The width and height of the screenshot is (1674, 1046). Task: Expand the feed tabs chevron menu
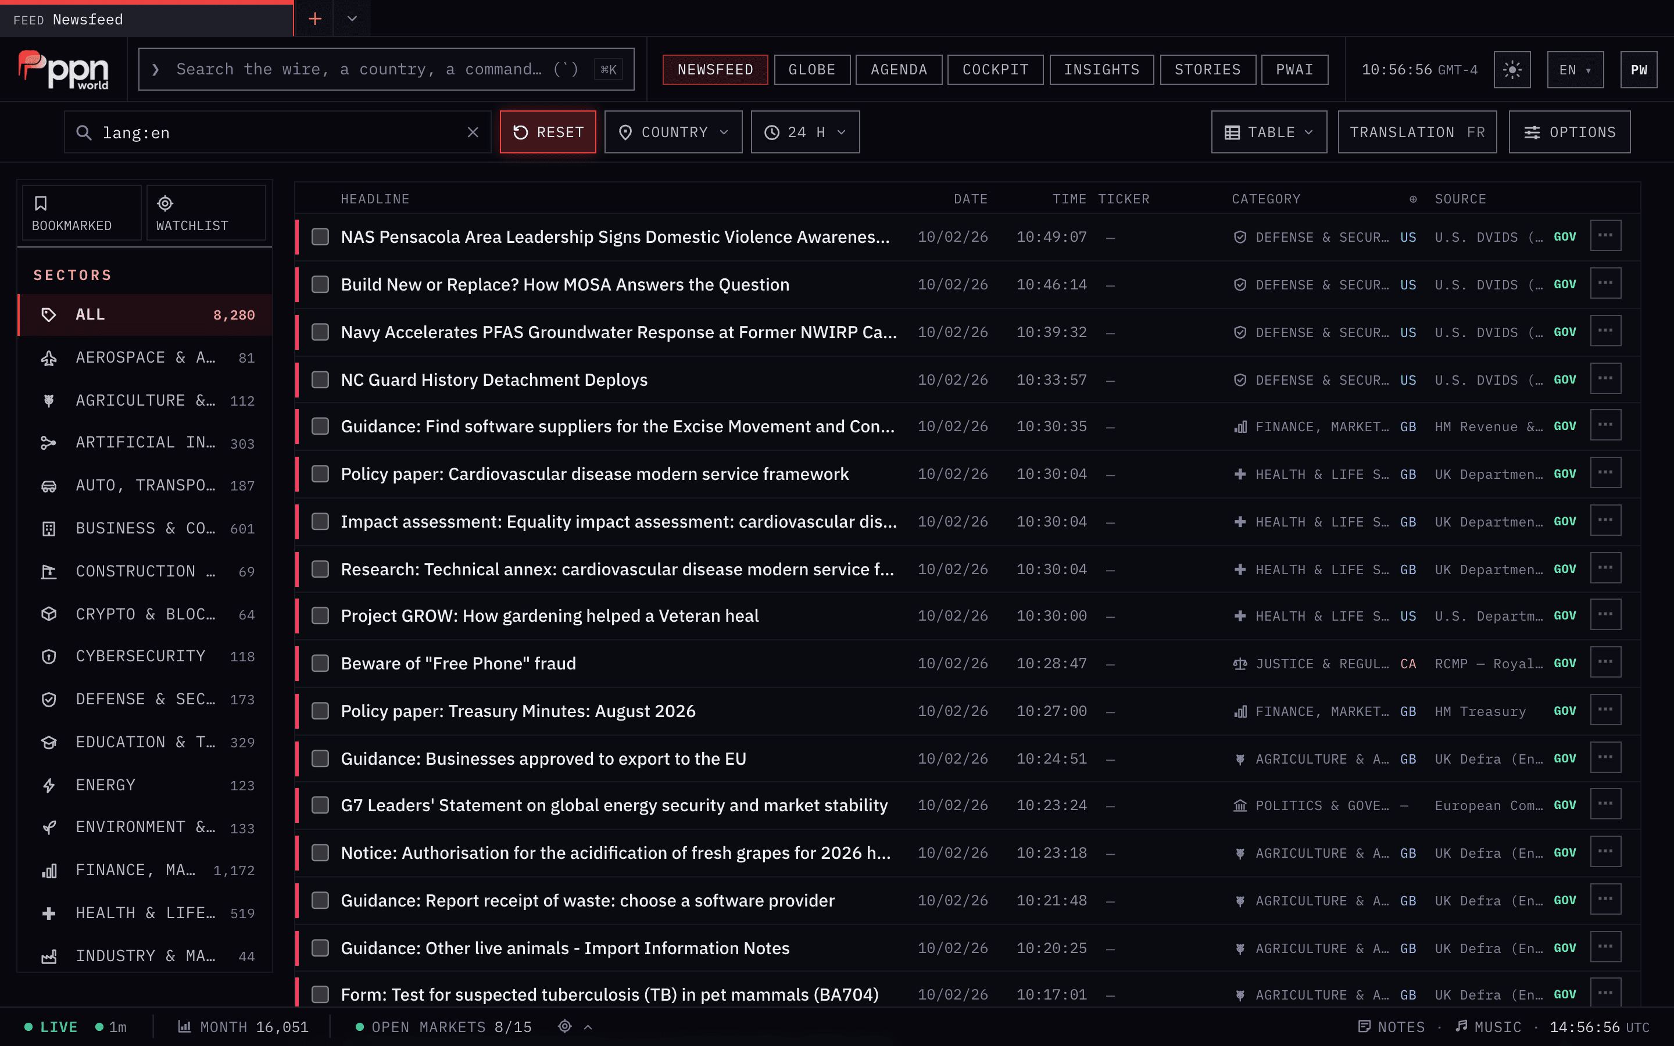pyautogui.click(x=352, y=19)
